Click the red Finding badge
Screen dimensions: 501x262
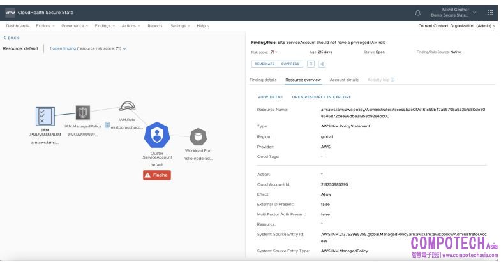pos(156,175)
